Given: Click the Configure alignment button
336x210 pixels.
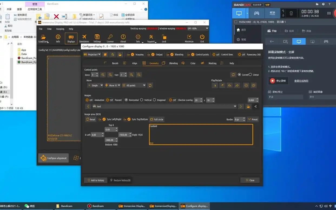Looking at the screenshot, I should pyautogui.click(x=54, y=158).
